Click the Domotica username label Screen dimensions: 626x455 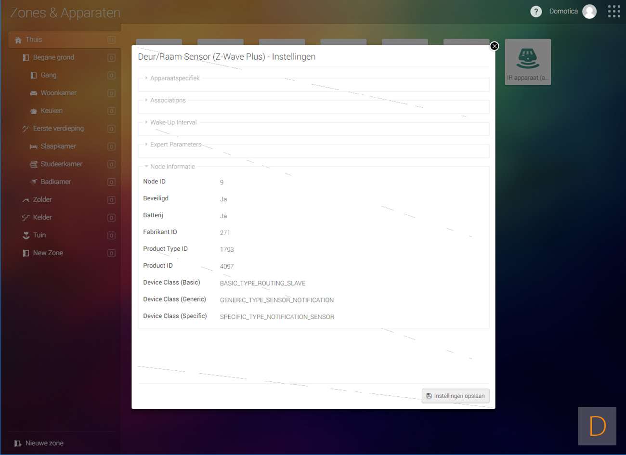pyautogui.click(x=563, y=12)
